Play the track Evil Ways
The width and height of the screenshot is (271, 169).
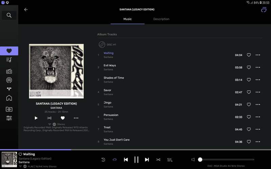[x=110, y=66]
